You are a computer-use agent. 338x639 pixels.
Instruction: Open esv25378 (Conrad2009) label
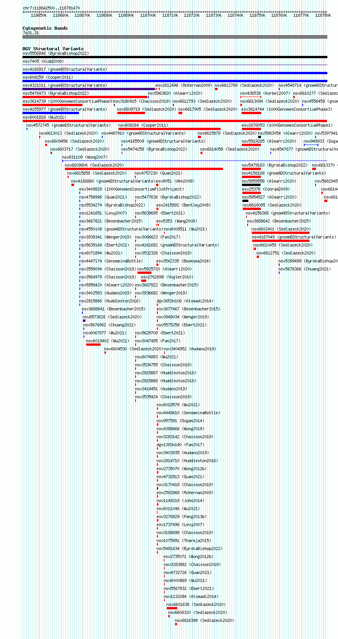point(266,189)
